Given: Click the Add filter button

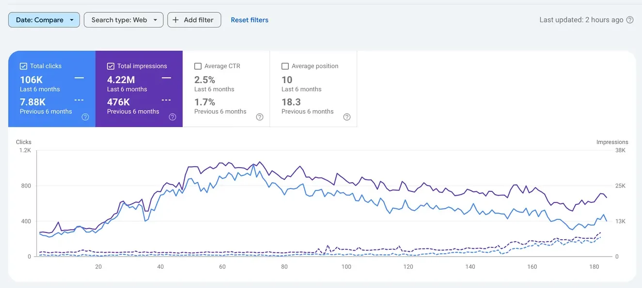Looking at the screenshot, I should 194,20.
